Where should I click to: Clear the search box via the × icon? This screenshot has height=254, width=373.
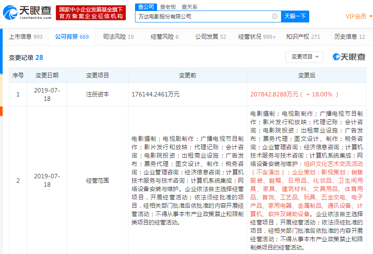tap(275, 16)
